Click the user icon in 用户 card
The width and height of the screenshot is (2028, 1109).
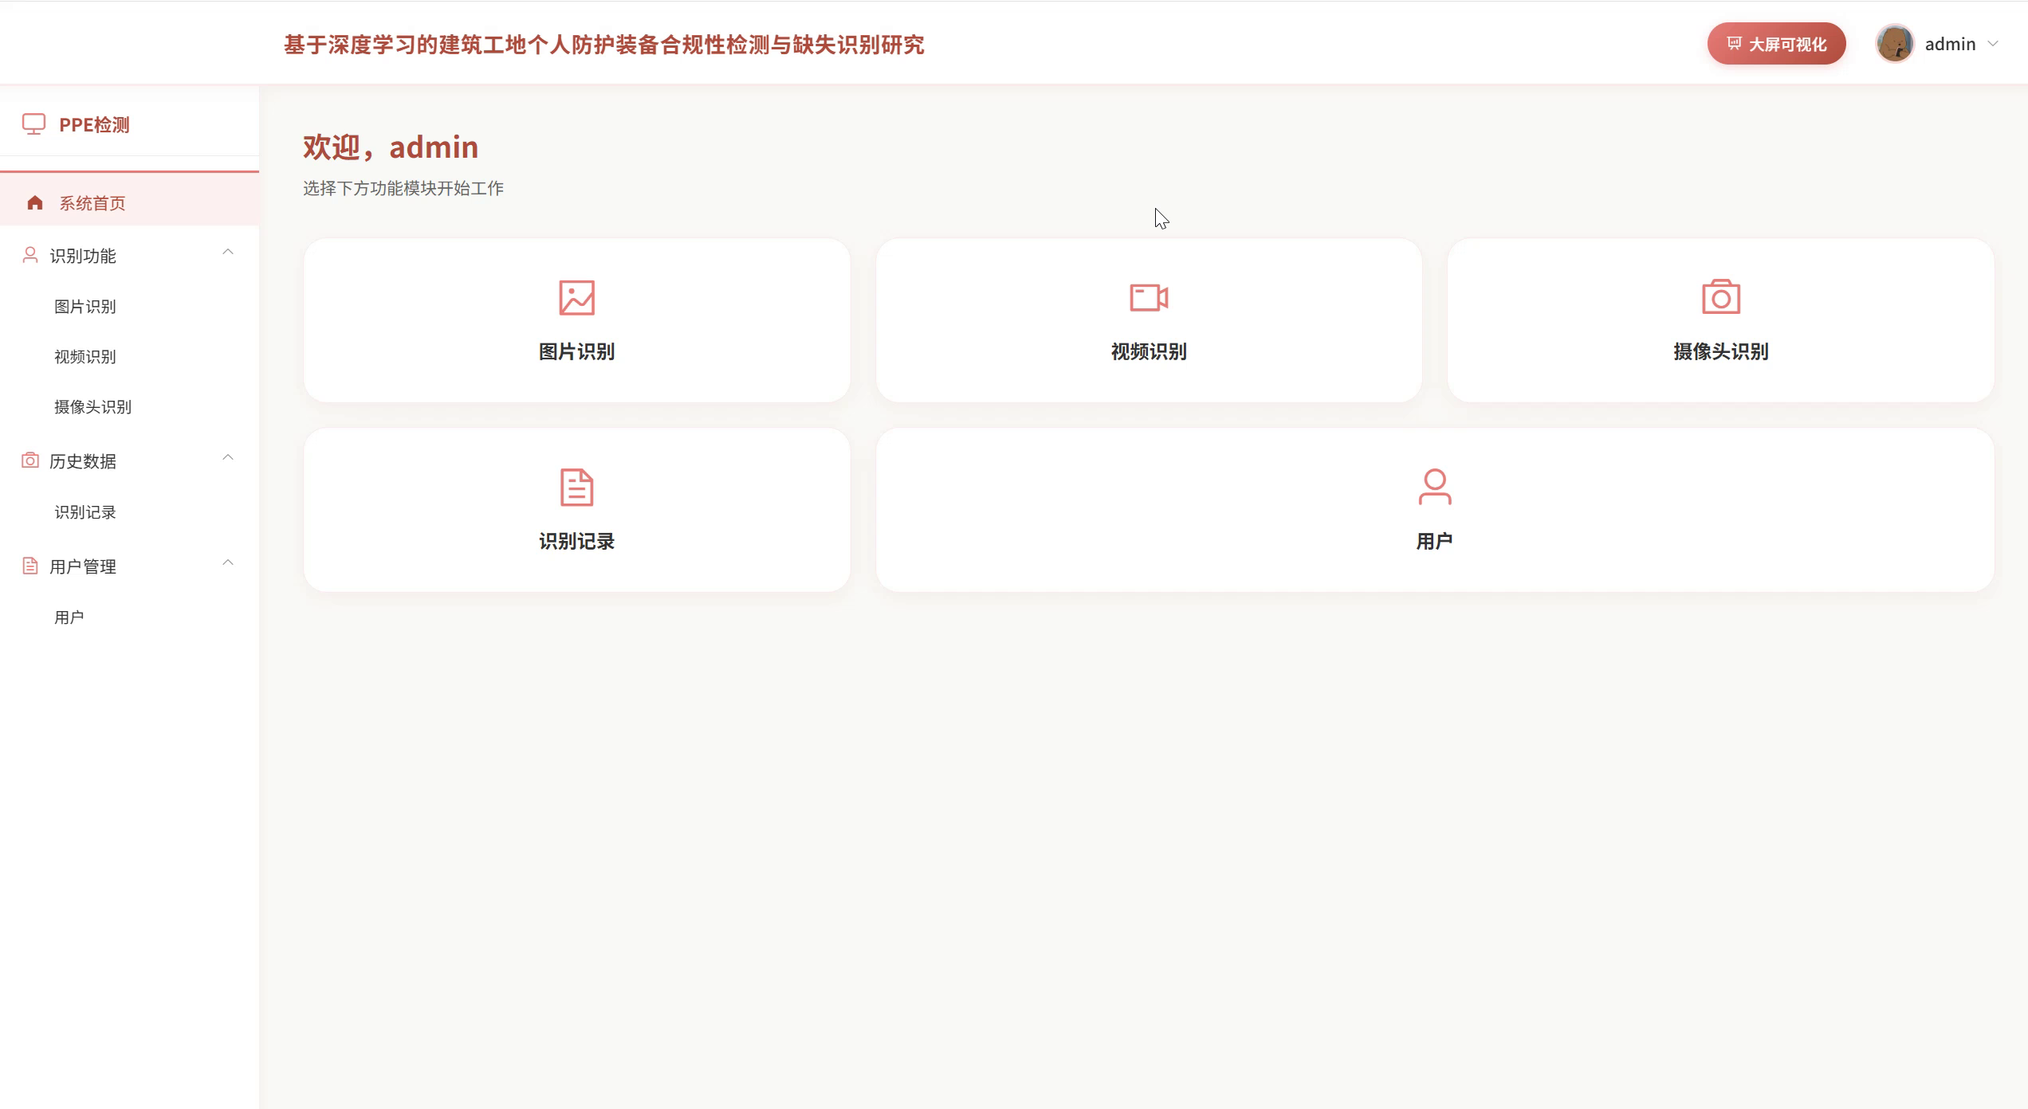1435,487
